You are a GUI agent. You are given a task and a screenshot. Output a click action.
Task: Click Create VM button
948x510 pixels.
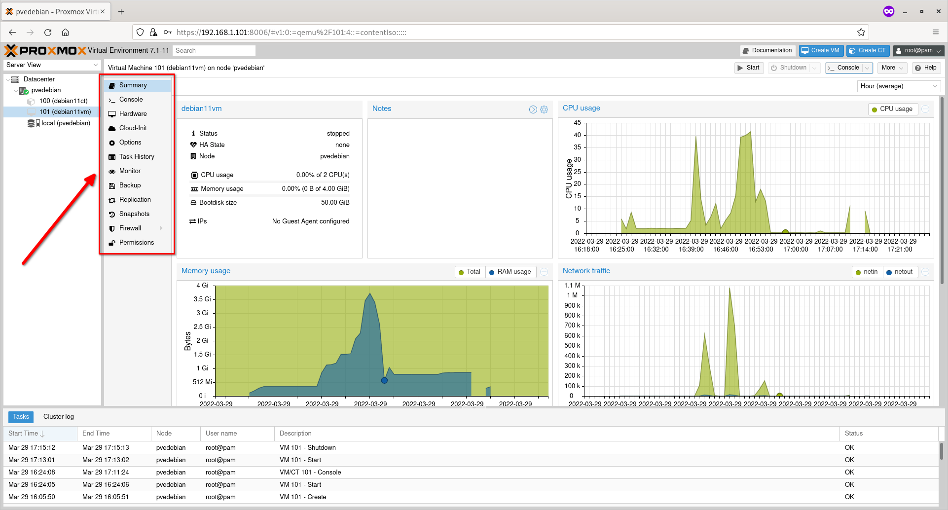(x=821, y=50)
